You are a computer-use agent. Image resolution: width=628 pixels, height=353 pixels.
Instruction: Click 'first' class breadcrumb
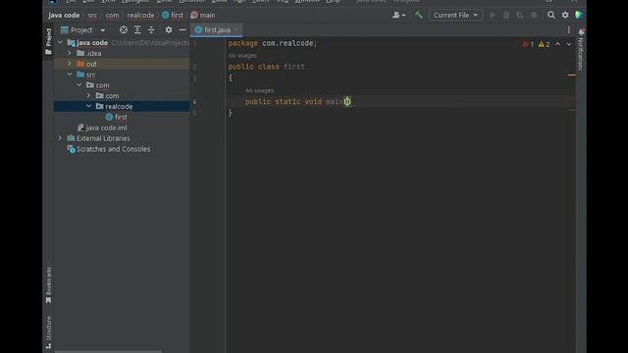tap(173, 16)
